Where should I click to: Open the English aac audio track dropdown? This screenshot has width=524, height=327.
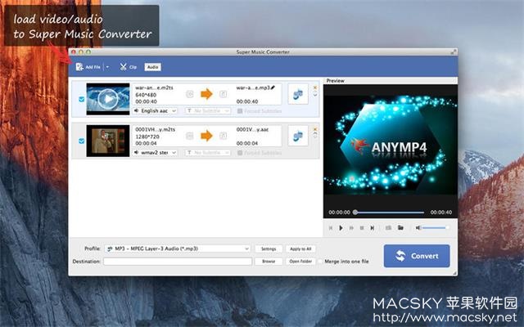pyautogui.click(x=155, y=111)
